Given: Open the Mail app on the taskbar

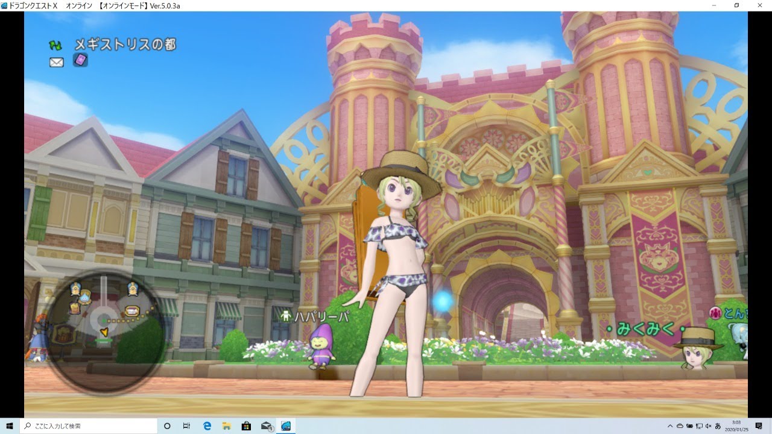Looking at the screenshot, I should [x=266, y=426].
